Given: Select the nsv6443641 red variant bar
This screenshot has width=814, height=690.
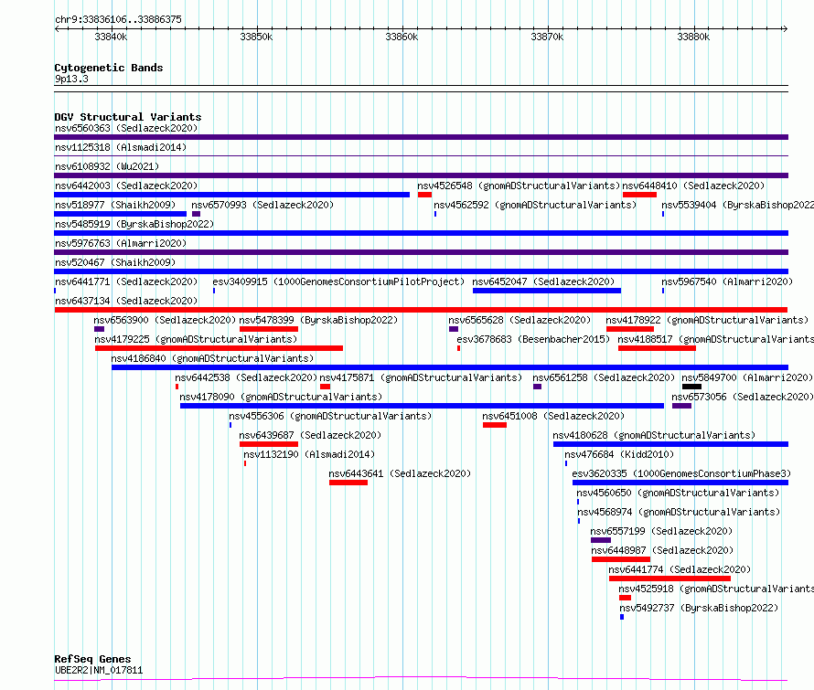Looking at the screenshot, I should (x=348, y=483).
